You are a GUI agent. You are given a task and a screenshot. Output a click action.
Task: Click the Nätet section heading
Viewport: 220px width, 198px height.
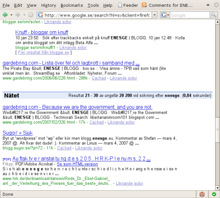pos(12,96)
